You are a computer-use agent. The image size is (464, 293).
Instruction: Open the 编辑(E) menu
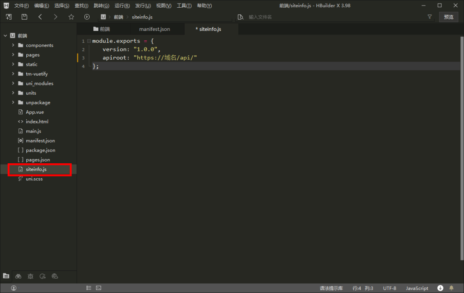(x=41, y=5)
